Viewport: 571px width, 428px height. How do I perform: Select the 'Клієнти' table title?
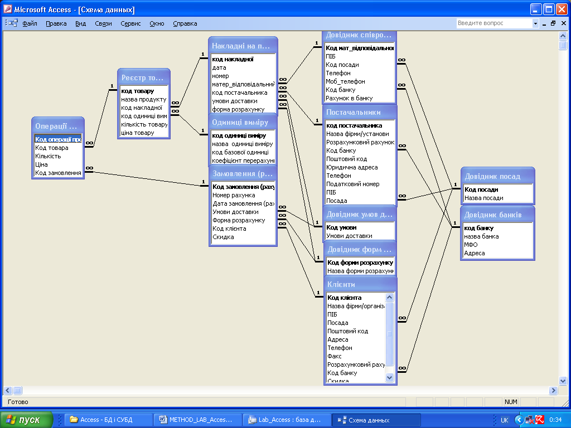pyautogui.click(x=360, y=284)
